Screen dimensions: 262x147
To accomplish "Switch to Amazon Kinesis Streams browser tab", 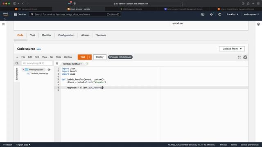I will click(x=236, y=9).
